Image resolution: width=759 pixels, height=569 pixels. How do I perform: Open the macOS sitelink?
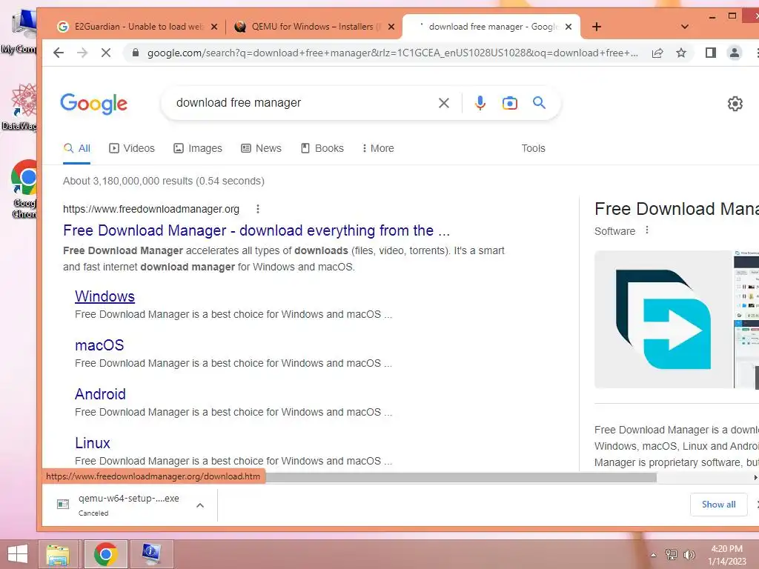[99, 345]
